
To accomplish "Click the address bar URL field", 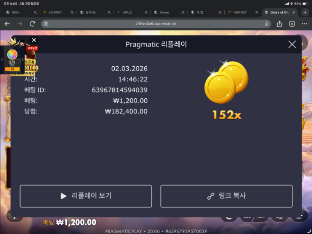I will [x=156, y=24].
